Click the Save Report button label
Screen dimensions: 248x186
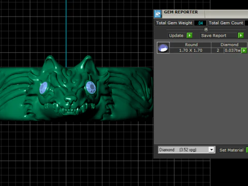[x=213, y=36]
